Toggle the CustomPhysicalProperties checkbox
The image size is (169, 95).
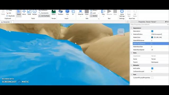pos(152,78)
